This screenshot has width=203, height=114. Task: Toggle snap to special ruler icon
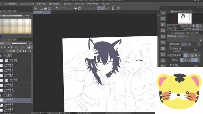pyautogui.click(x=103, y=8)
